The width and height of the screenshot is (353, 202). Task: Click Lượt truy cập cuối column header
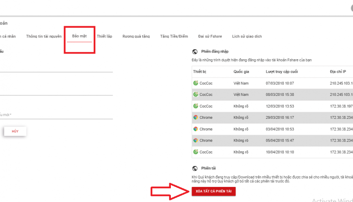[x=281, y=72]
